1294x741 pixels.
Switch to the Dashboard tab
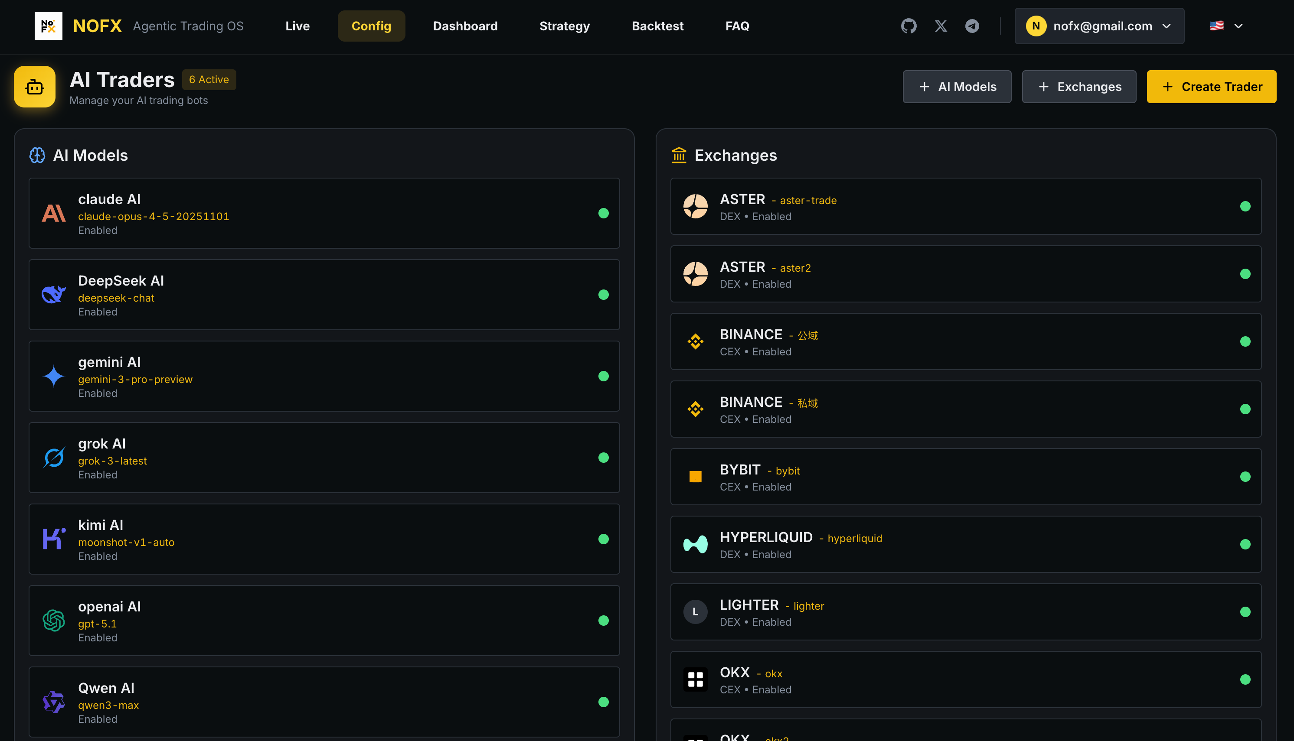[465, 26]
